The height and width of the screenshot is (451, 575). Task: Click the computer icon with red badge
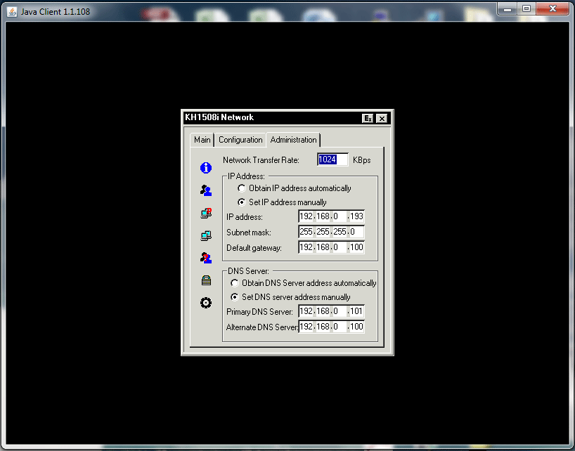coord(205,213)
